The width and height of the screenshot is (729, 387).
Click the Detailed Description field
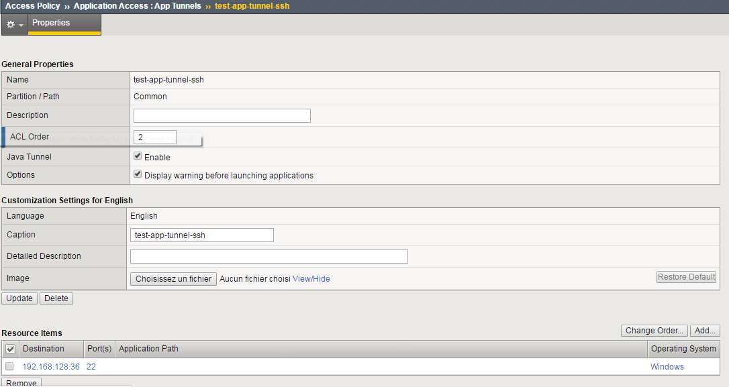point(269,257)
